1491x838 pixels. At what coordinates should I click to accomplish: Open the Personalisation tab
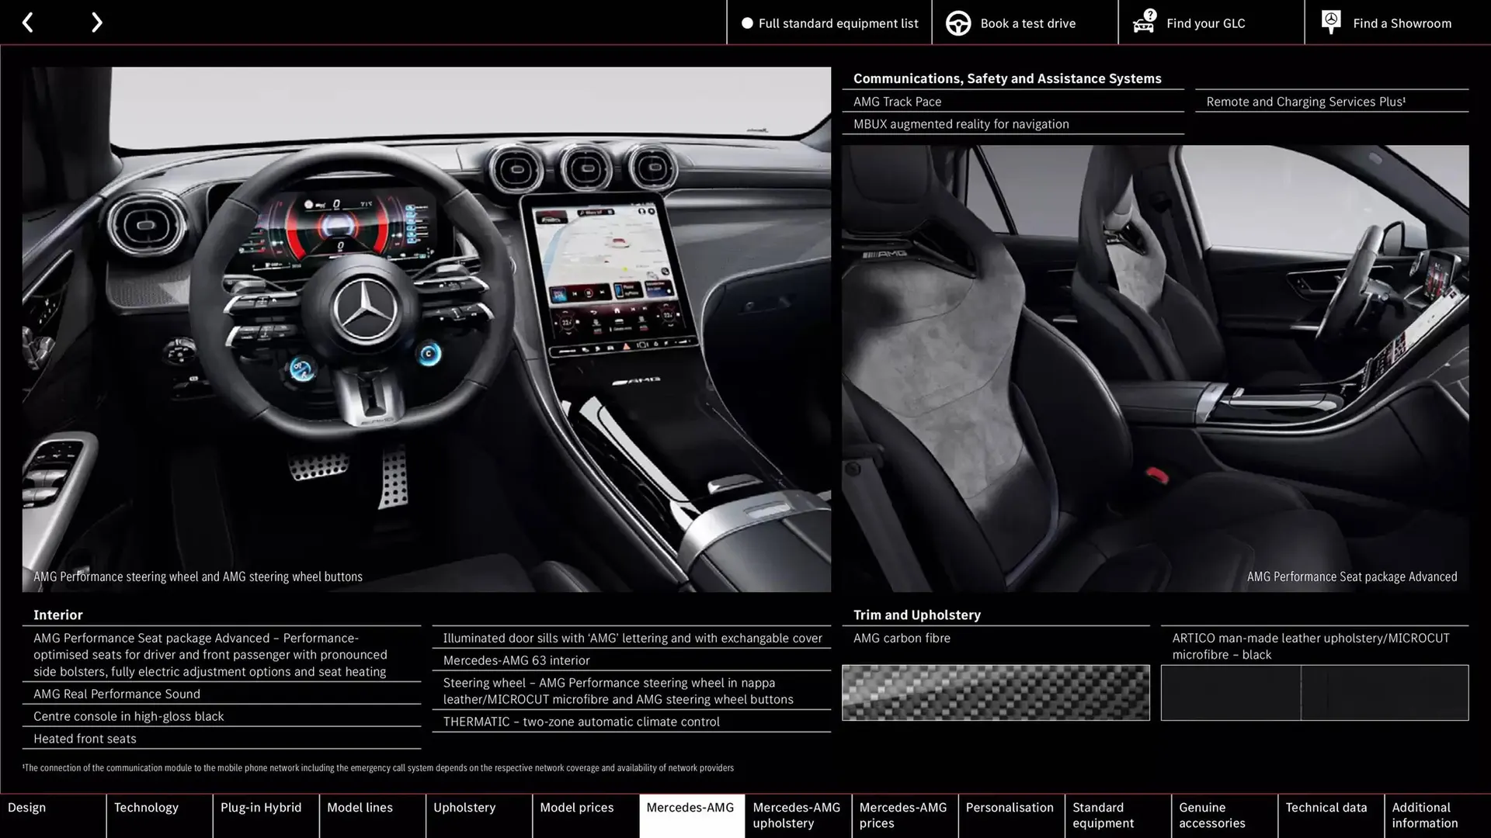click(x=1011, y=815)
